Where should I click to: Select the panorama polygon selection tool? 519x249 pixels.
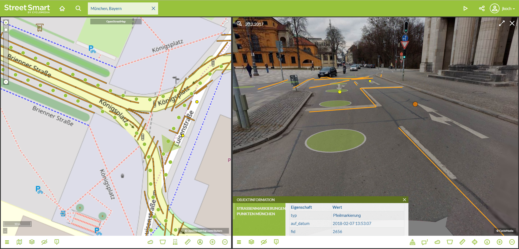pos(450,242)
